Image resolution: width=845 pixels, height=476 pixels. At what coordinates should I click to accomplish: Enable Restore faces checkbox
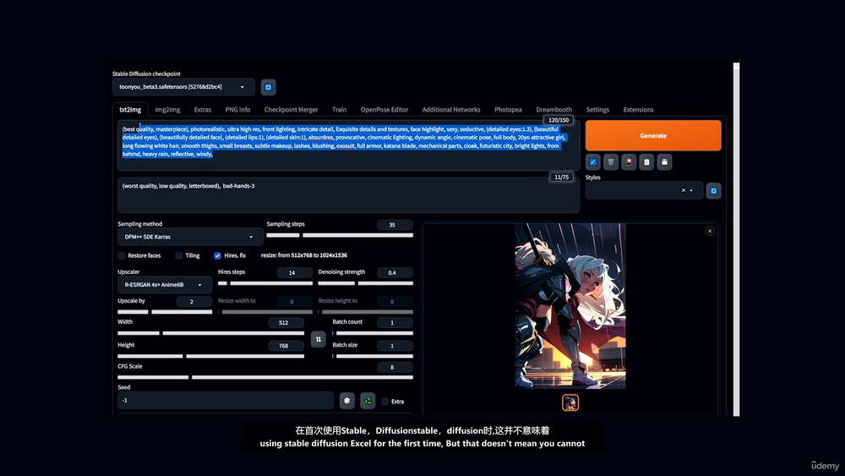click(x=121, y=255)
